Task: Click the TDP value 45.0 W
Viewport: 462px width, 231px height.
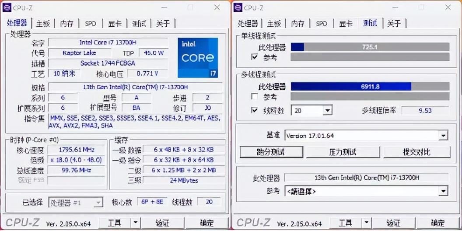Action: pyautogui.click(x=154, y=53)
